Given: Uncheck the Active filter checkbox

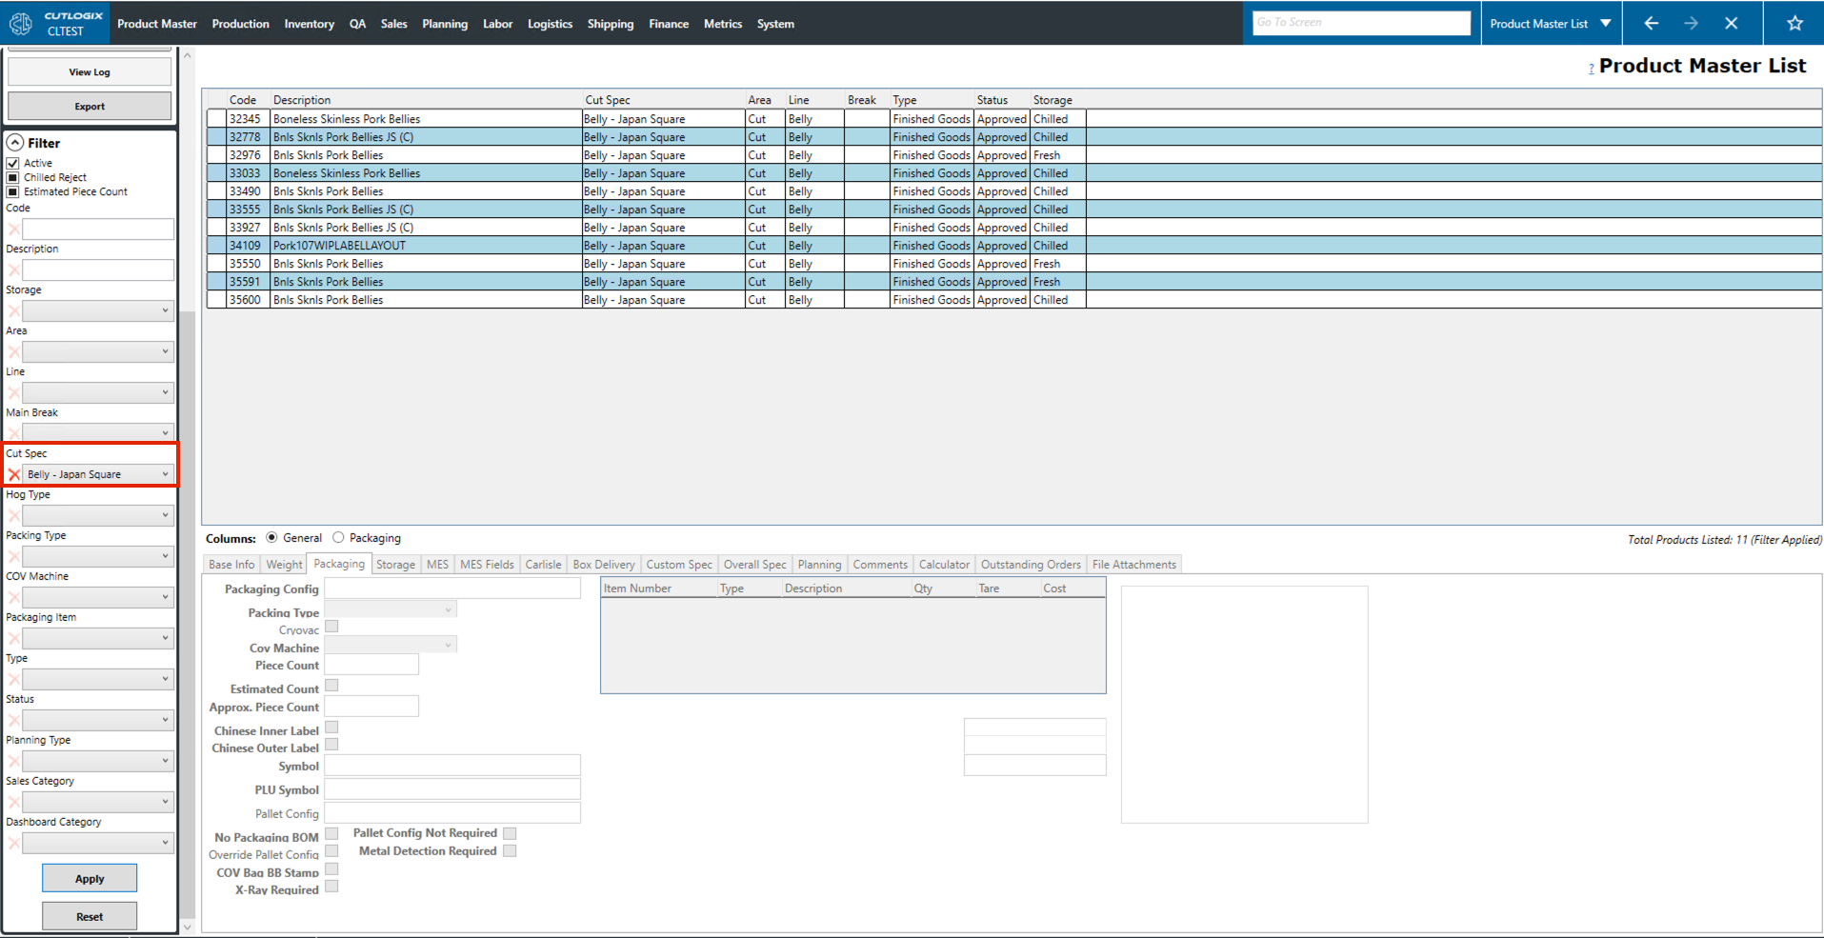Looking at the screenshot, I should point(13,163).
